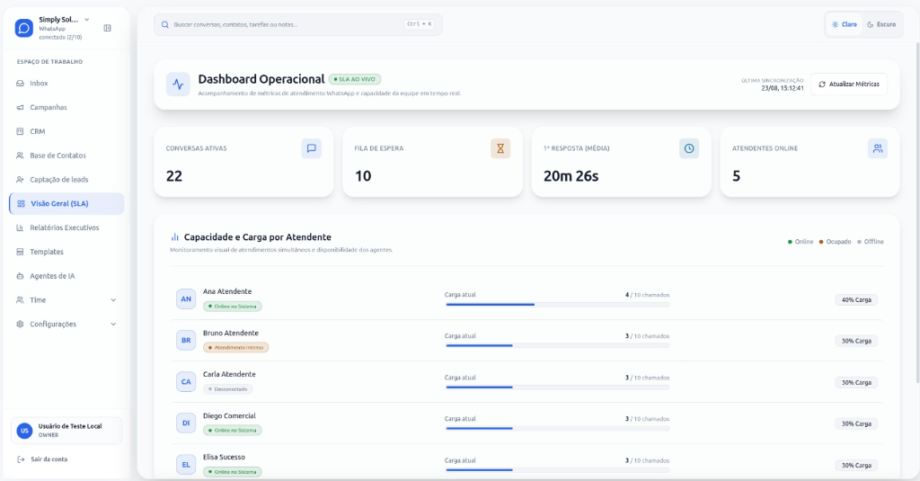920x481 pixels.
Task: Switch to Escuro dark theme
Action: point(881,24)
